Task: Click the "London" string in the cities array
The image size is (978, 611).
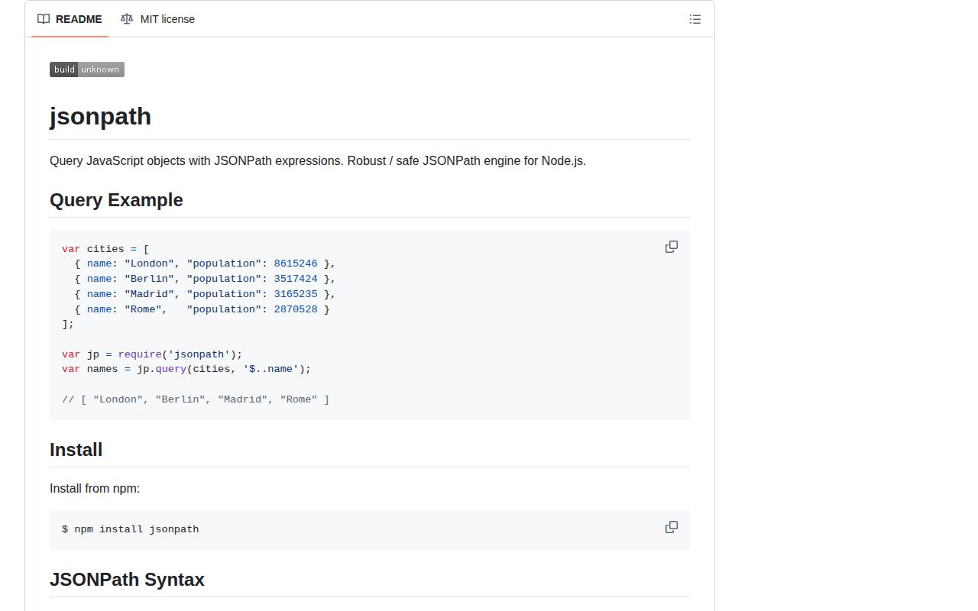Action: point(149,263)
